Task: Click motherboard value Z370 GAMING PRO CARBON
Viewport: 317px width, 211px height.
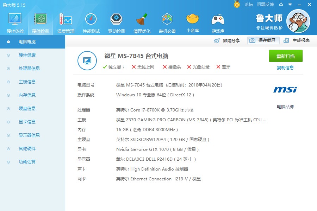Action: tap(191, 120)
